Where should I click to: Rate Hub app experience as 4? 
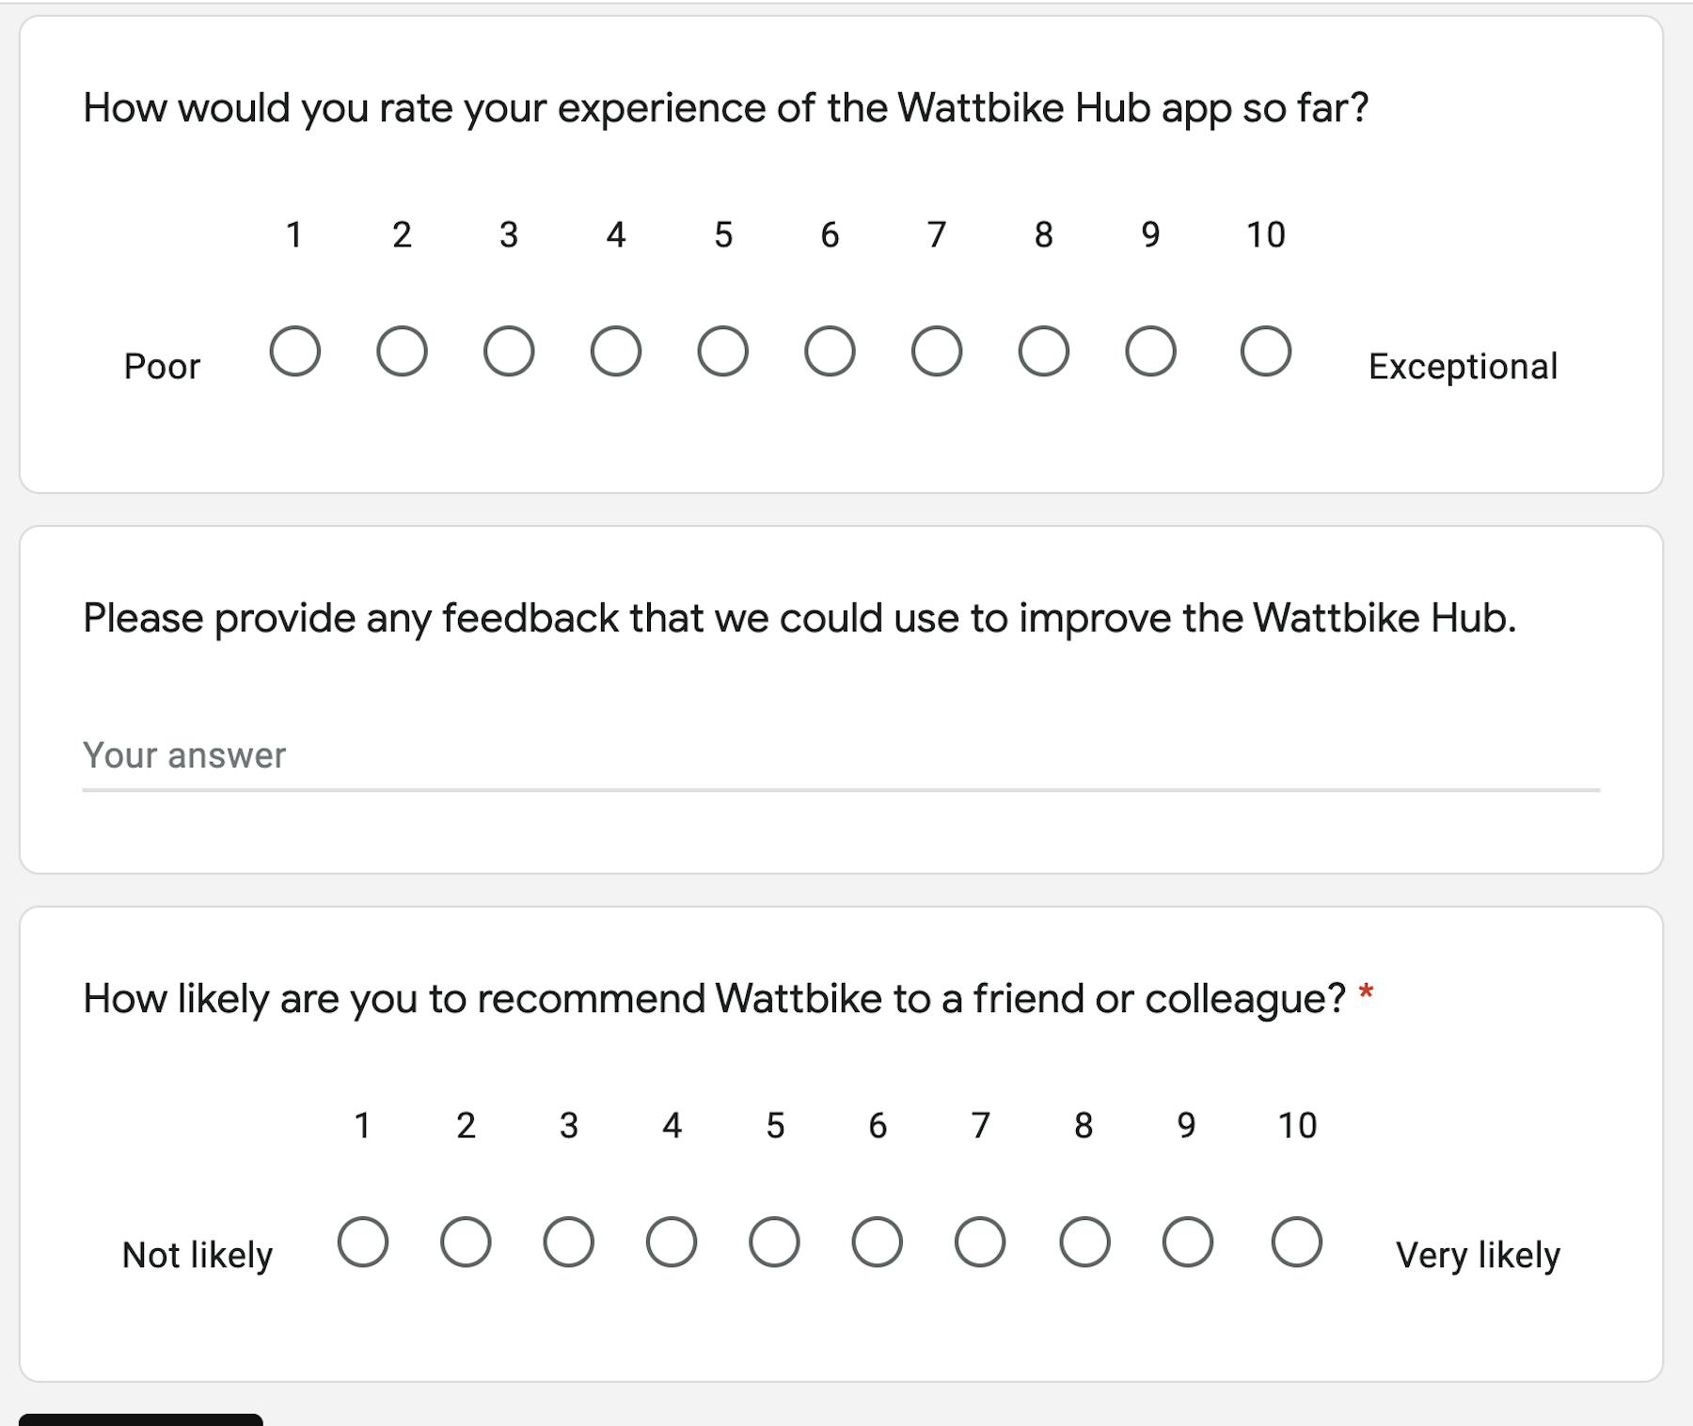(616, 352)
